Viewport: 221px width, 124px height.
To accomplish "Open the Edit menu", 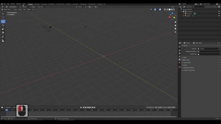I will click(8, 4).
